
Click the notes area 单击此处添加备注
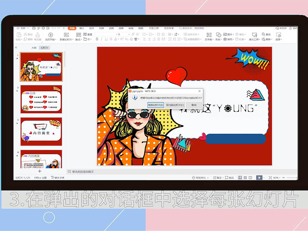point(83,171)
